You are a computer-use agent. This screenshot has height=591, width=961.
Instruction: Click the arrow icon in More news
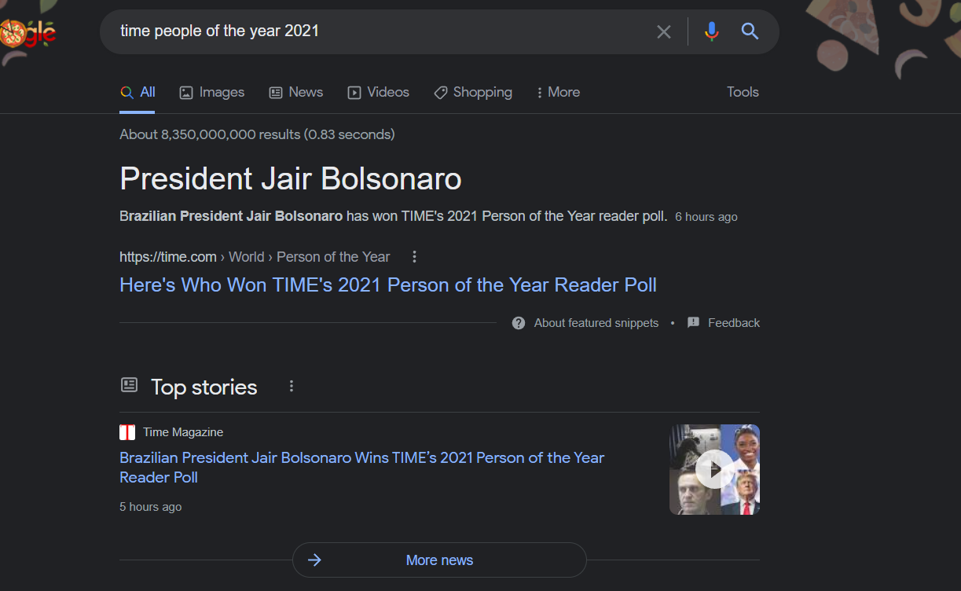[x=314, y=560]
